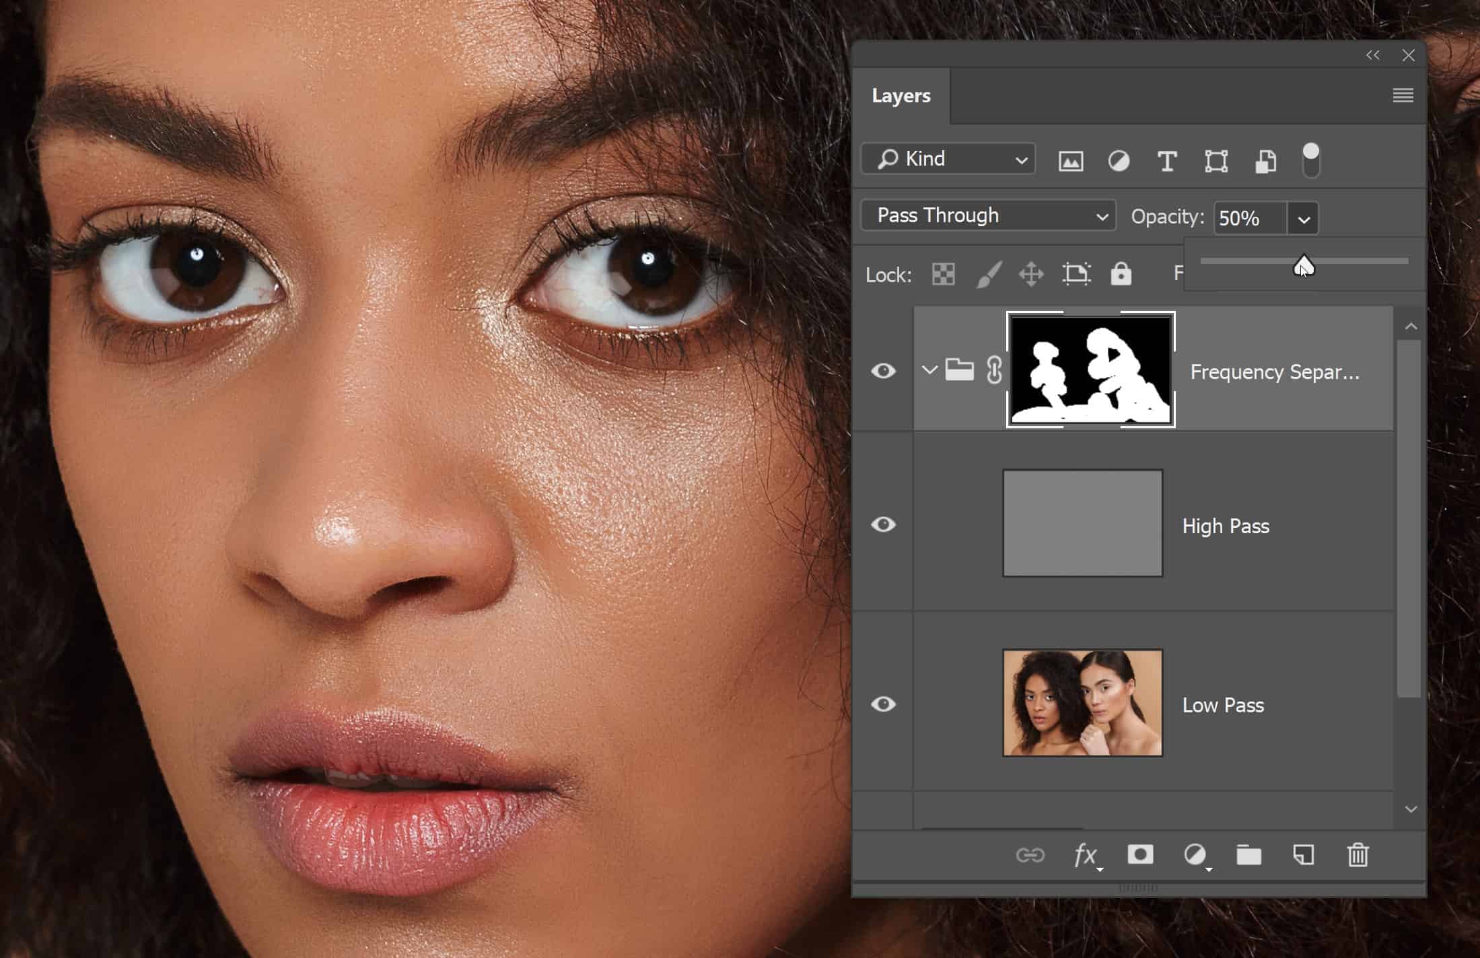
Task: Hide the Frequency Separation group
Action: pyautogui.click(x=883, y=371)
